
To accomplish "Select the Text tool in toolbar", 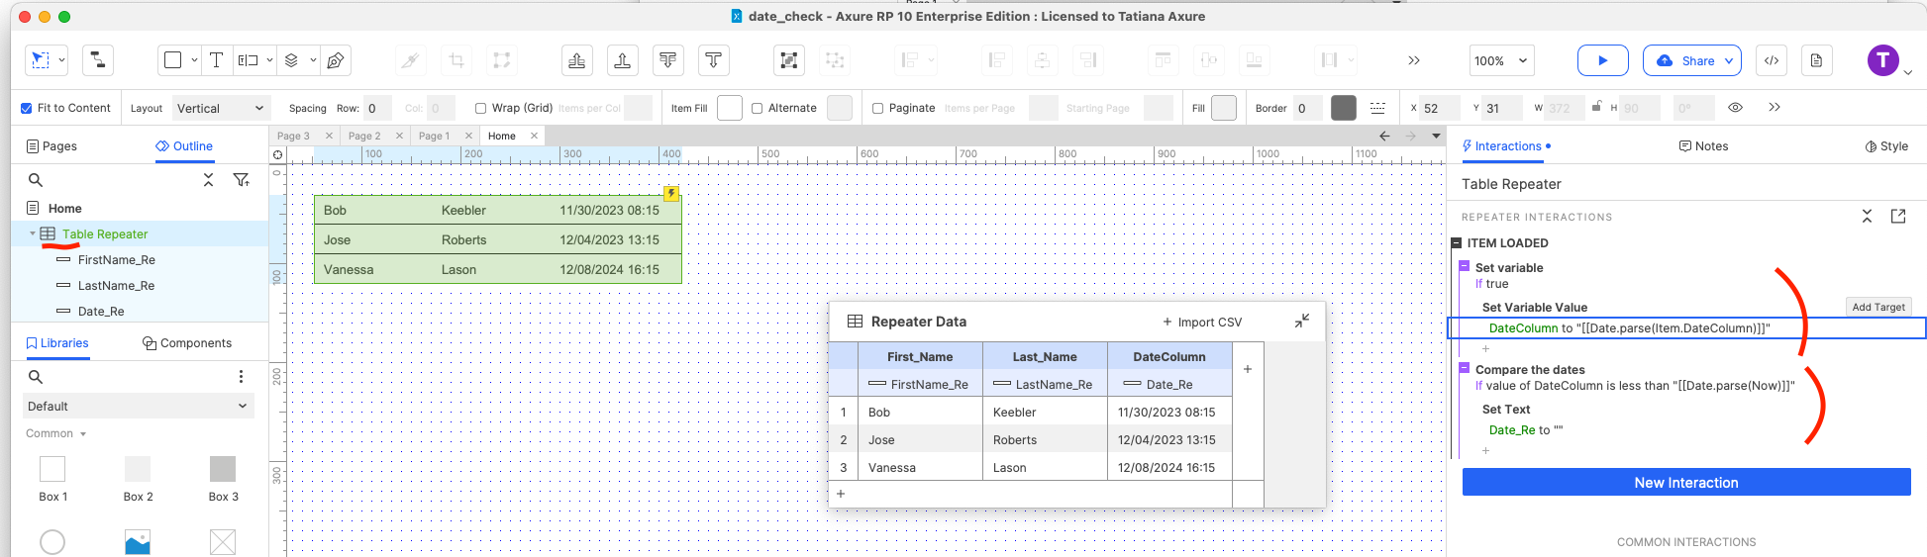I will pos(216,60).
